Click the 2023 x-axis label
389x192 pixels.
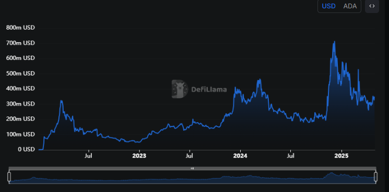139,156
